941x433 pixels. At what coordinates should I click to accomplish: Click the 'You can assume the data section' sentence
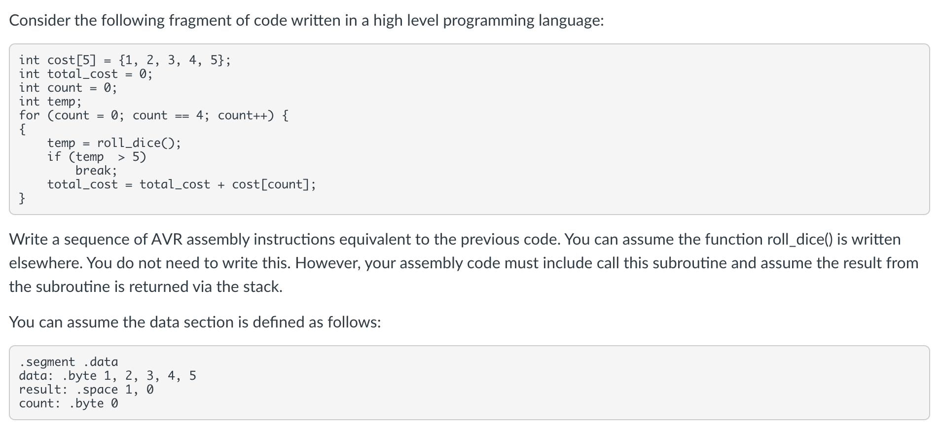[x=195, y=323]
